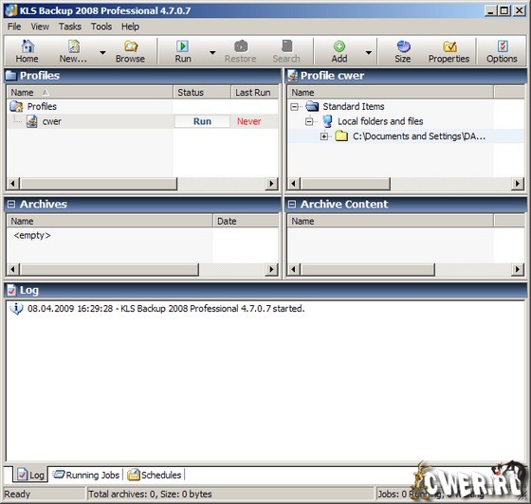The image size is (531, 504).
Task: Click the Search toolbar icon
Action: pos(286,46)
